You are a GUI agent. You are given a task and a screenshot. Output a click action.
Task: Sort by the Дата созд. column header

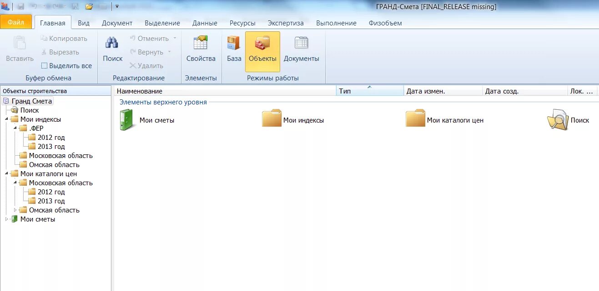(x=525, y=91)
